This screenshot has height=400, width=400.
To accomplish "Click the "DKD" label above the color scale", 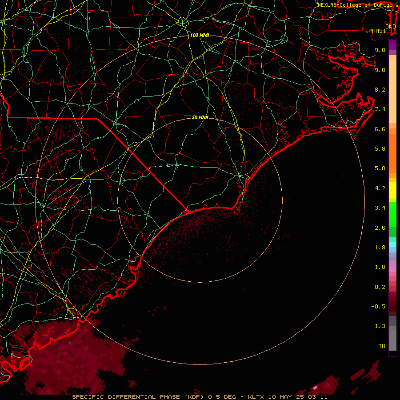I will [390, 27].
